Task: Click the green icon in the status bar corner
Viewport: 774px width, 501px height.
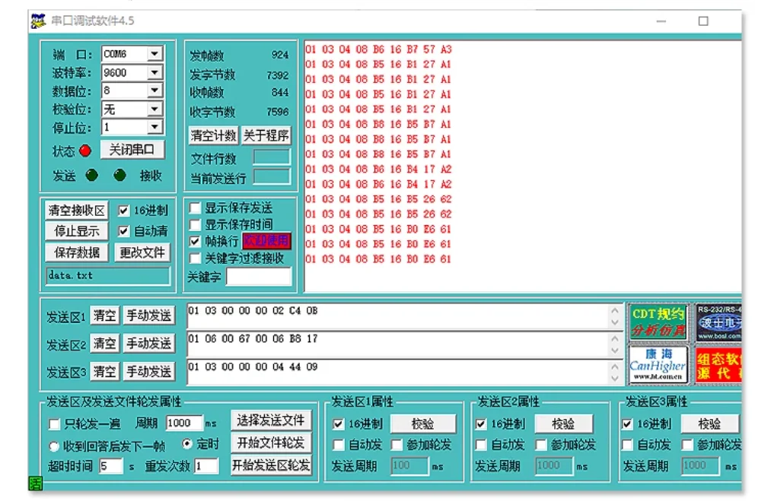Action: [36, 484]
